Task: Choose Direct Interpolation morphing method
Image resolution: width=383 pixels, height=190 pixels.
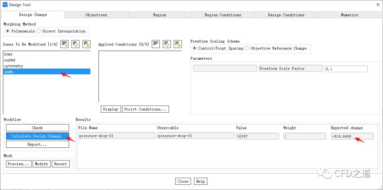Action: tap(61, 31)
